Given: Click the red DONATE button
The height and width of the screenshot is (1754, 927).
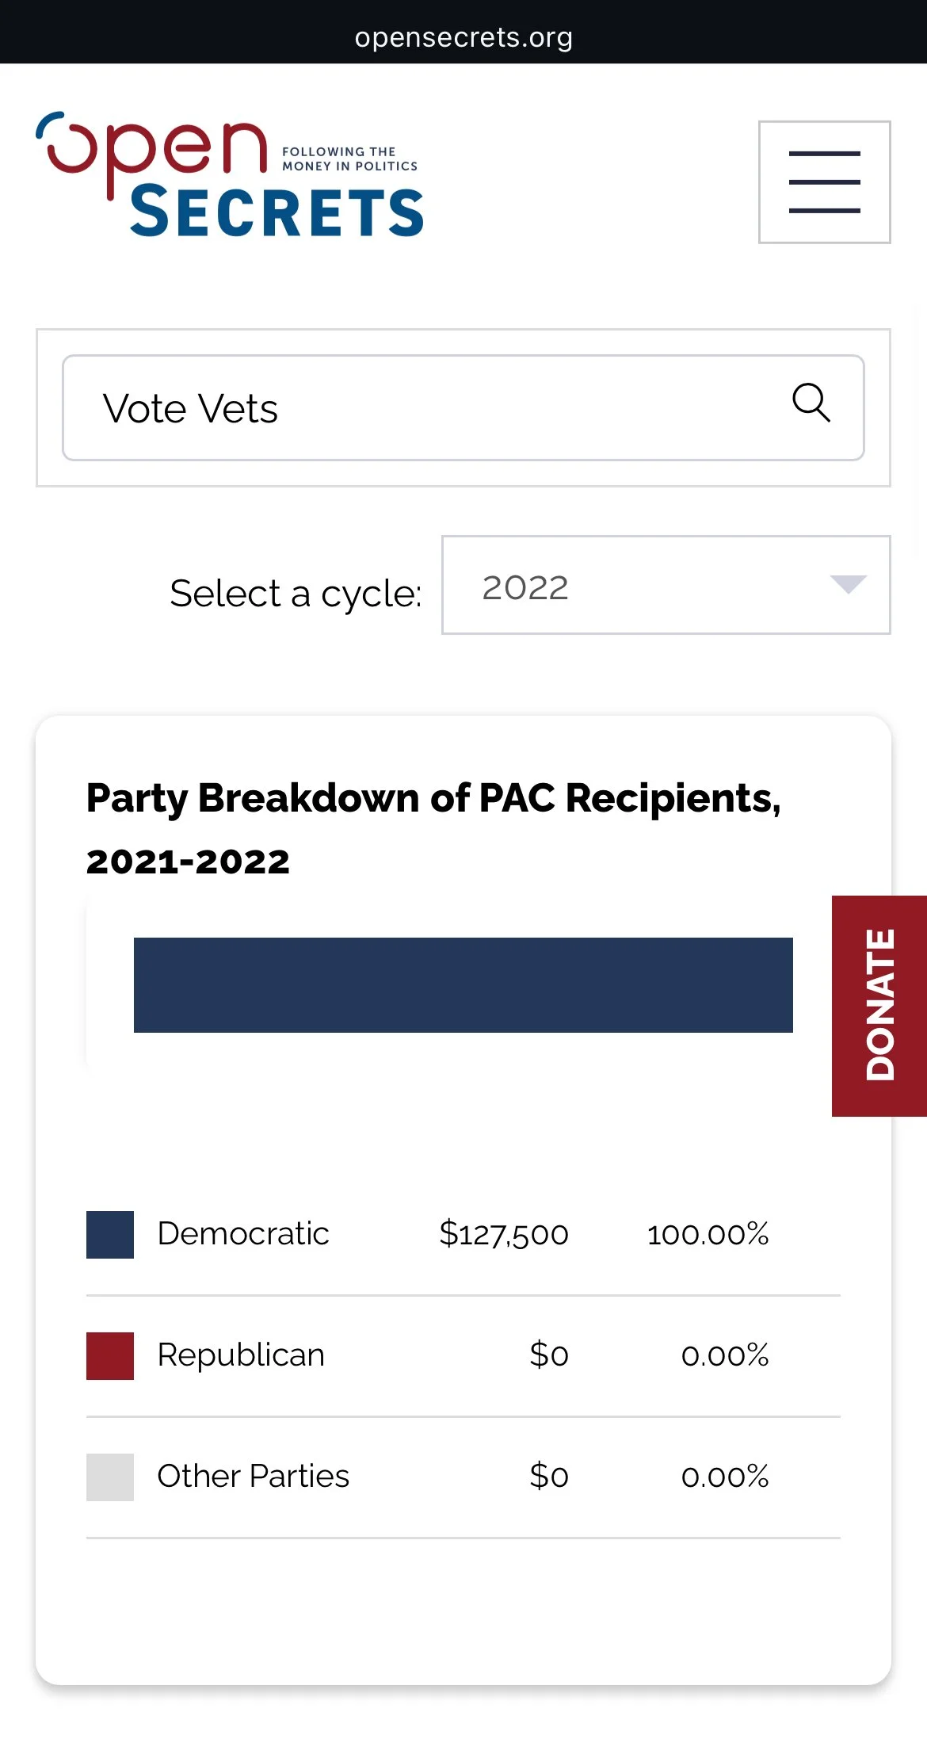Looking at the screenshot, I should [x=879, y=1006].
